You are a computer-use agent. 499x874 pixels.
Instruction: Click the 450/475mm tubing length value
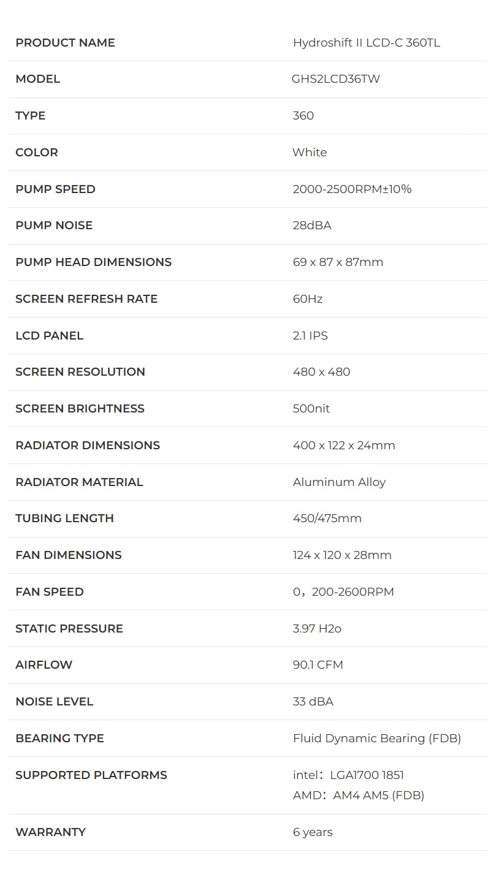327,519
